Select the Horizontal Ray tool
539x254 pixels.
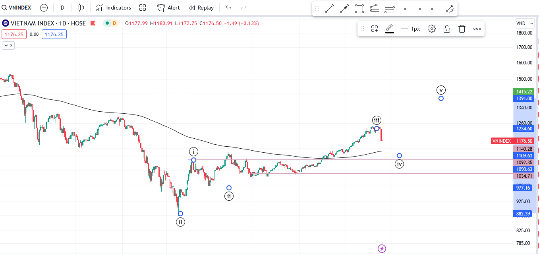pos(435,9)
